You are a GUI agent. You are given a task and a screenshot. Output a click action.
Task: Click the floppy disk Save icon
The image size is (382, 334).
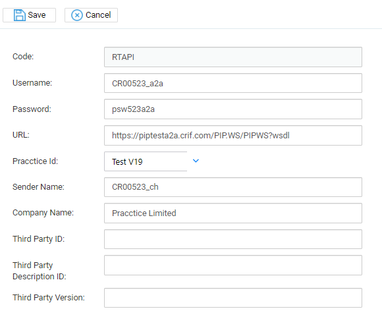tap(20, 15)
